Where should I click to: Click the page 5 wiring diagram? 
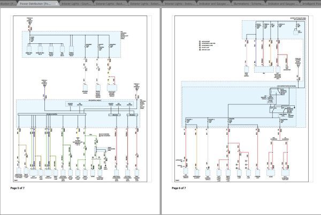click(80, 99)
